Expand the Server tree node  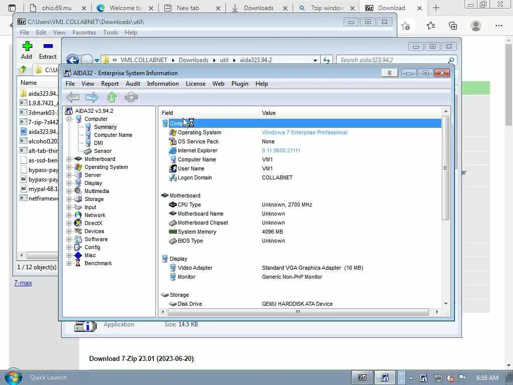pyautogui.click(x=69, y=175)
